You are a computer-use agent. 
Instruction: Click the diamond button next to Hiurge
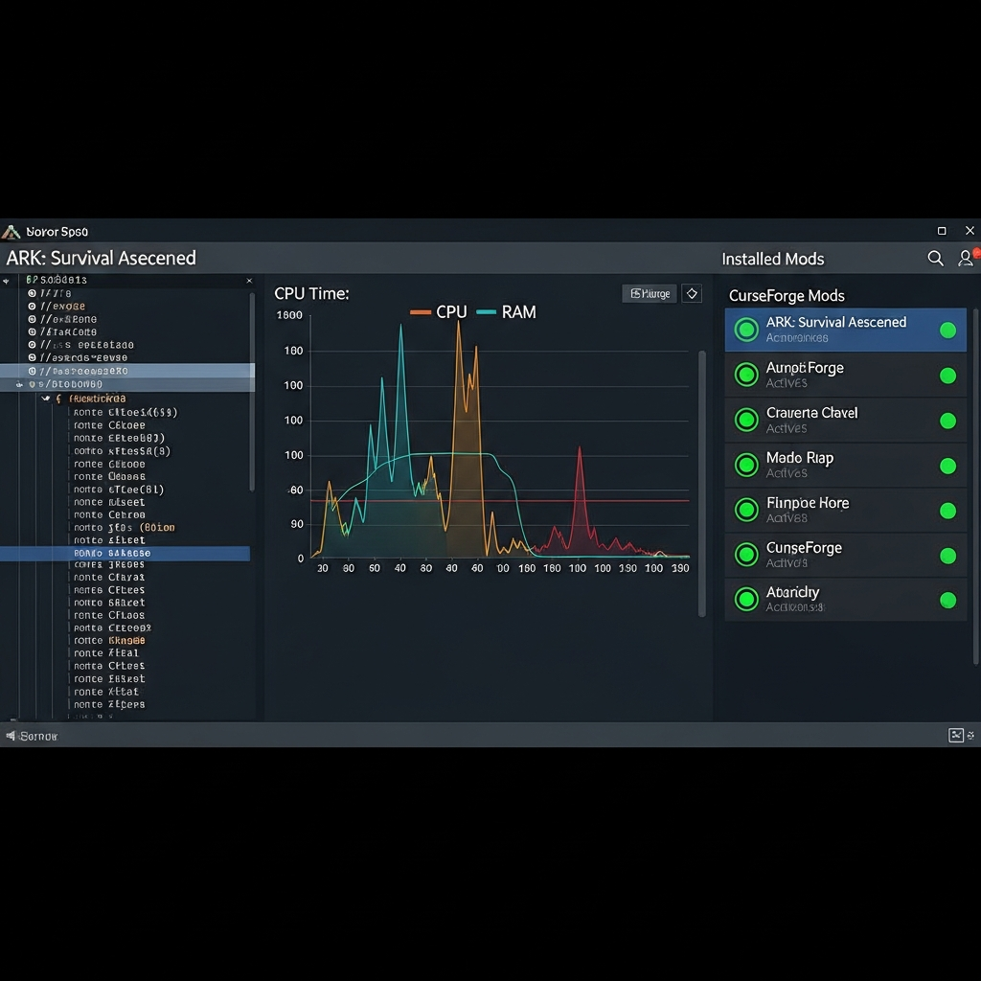[692, 293]
